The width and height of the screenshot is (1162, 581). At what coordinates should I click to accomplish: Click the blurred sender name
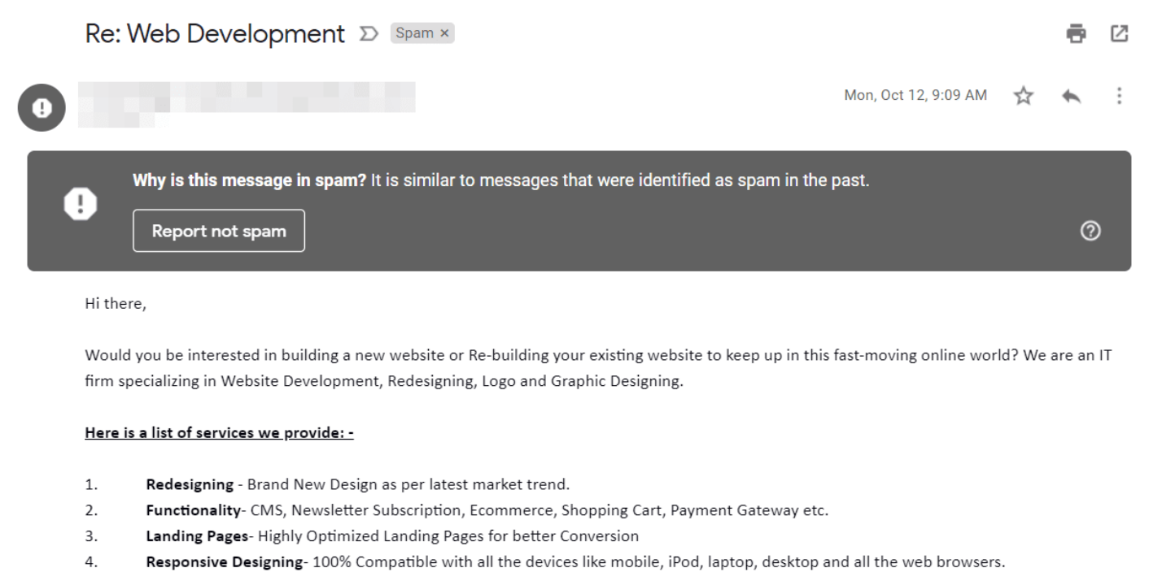click(244, 98)
